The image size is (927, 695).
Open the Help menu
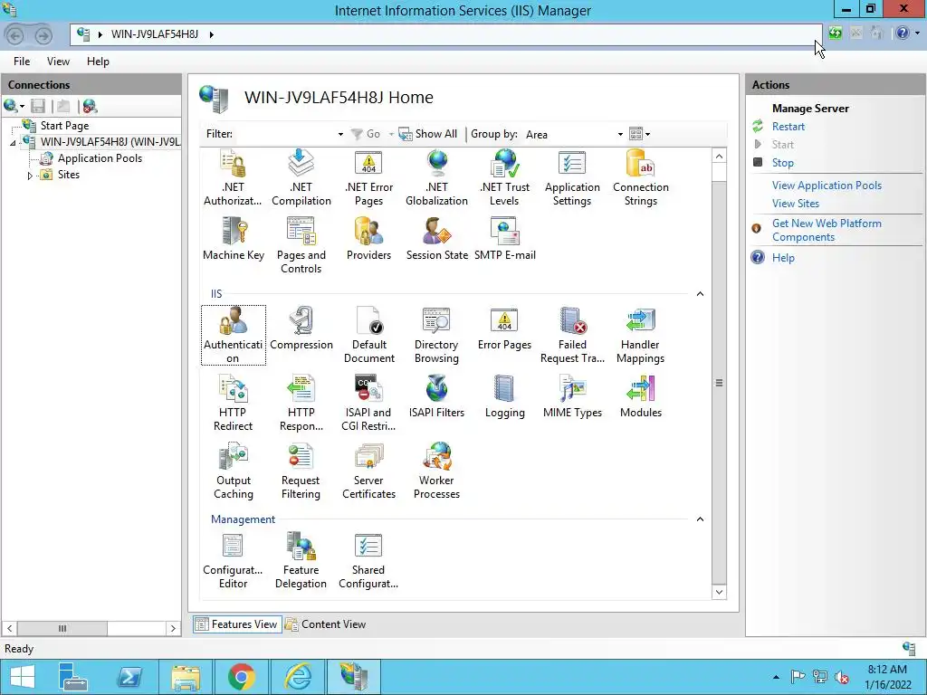click(x=98, y=62)
